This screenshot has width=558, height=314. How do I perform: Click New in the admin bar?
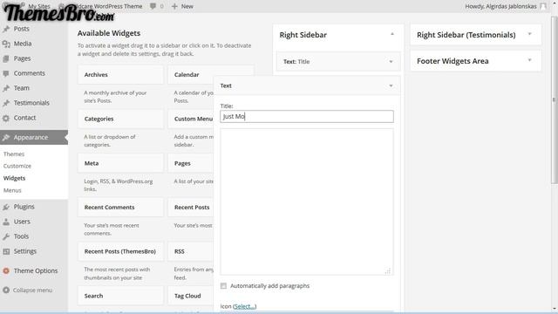[187, 6]
